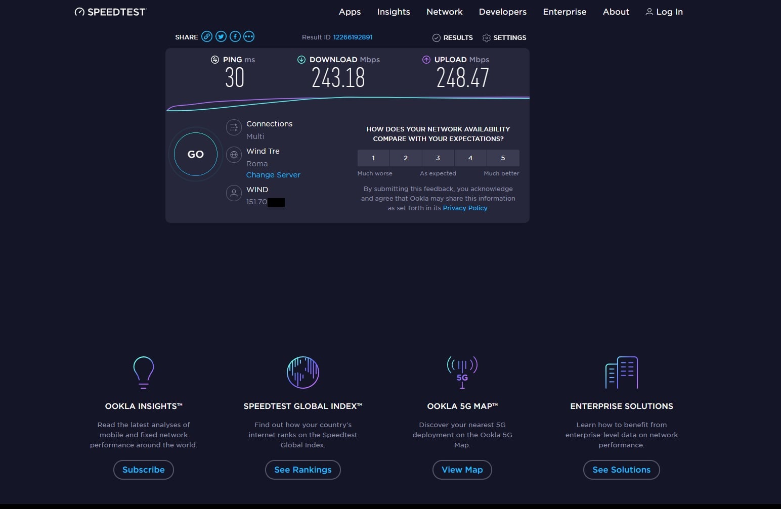Click the Results checkmark icon

click(437, 38)
